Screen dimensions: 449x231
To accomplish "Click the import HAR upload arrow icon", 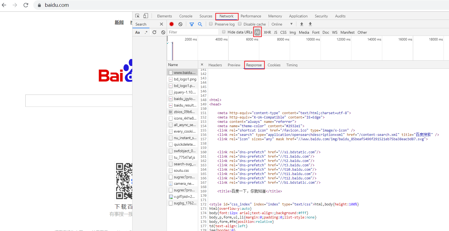I will [x=302, y=24].
